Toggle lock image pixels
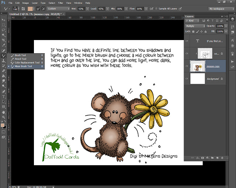 (198, 32)
